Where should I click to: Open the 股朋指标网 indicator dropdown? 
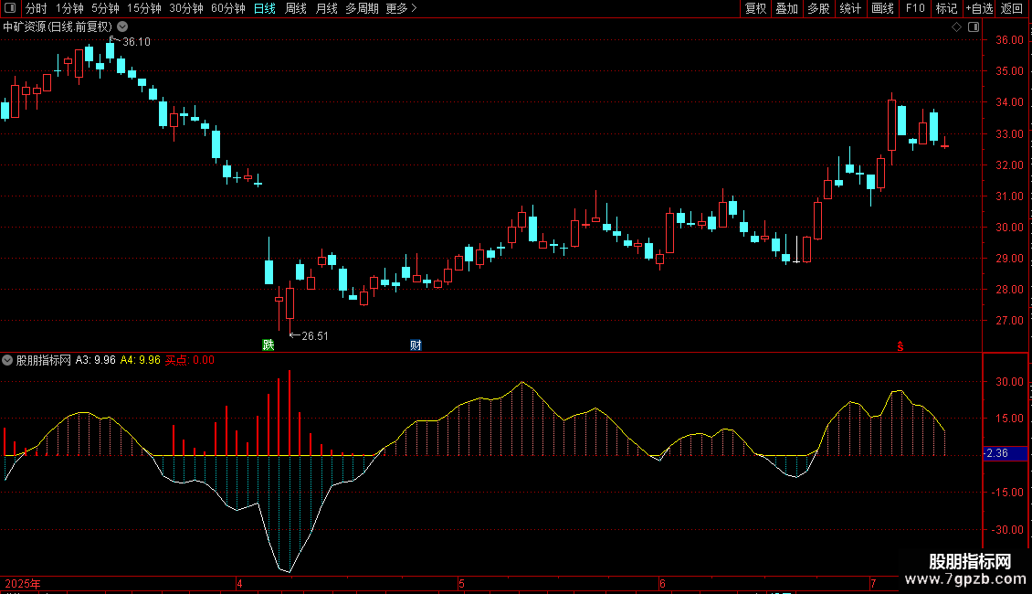tap(7, 360)
